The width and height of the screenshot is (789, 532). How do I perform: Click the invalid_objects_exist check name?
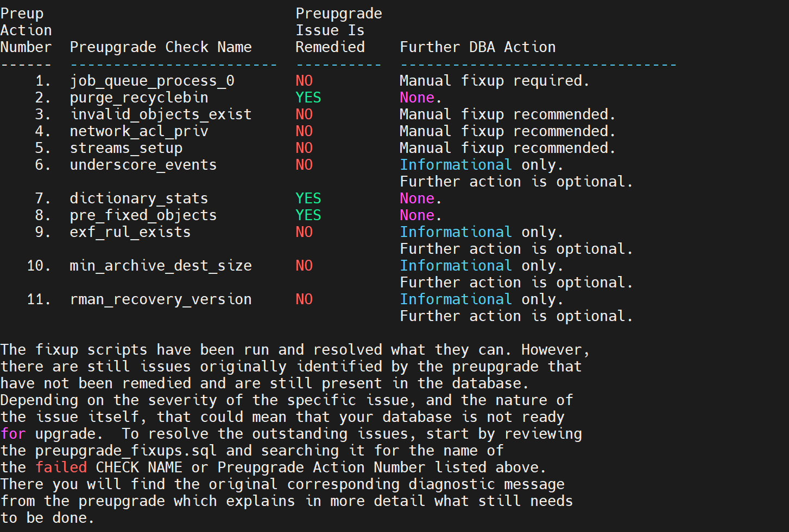pos(161,114)
